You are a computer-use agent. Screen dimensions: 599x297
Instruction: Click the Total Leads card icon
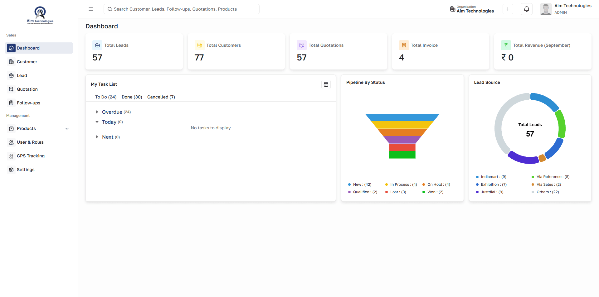tap(97, 45)
